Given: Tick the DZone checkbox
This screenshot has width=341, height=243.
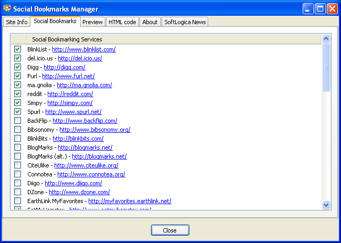Looking at the screenshot, I should [x=17, y=192].
